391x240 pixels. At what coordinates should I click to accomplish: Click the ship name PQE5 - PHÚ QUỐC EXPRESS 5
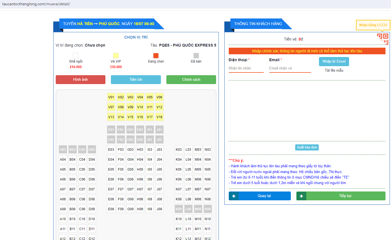[x=188, y=45]
